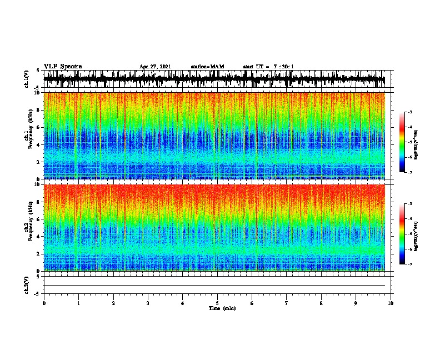Click the ch.3(V) axis label

[27, 285]
